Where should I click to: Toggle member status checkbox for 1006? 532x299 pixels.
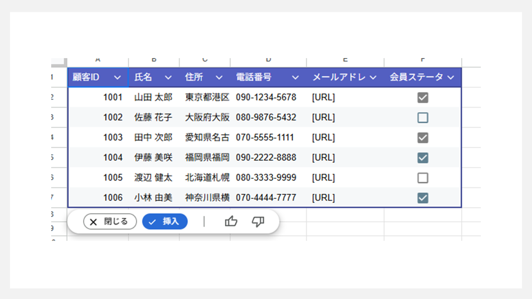(x=423, y=198)
